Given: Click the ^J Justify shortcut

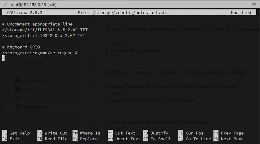Looking at the screenshot, I should coord(155,133).
